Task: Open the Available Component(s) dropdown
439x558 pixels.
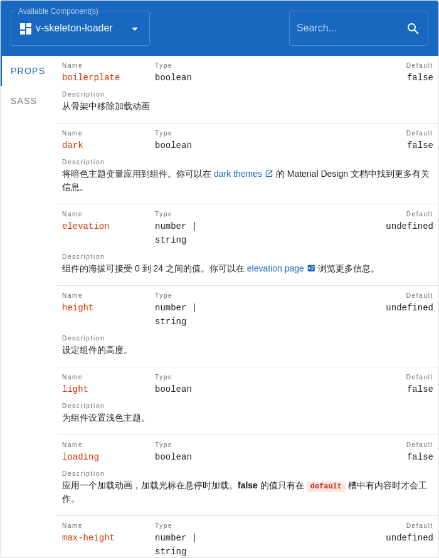Action: pos(80,28)
